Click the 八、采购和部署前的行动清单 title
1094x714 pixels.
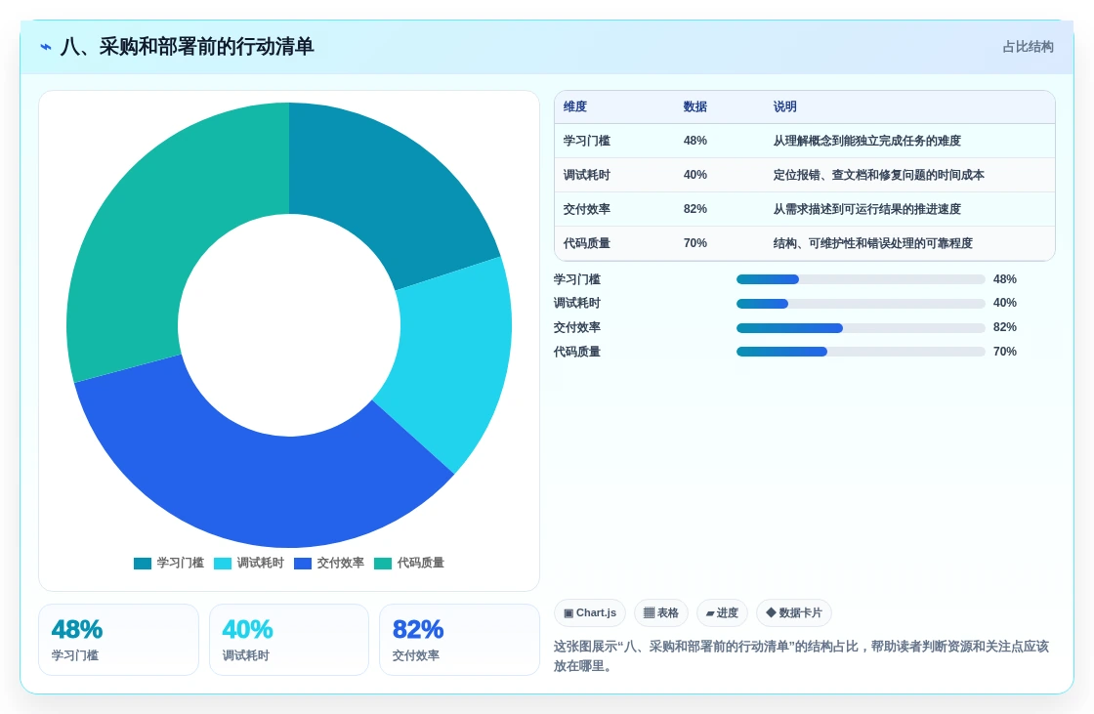[x=187, y=47]
